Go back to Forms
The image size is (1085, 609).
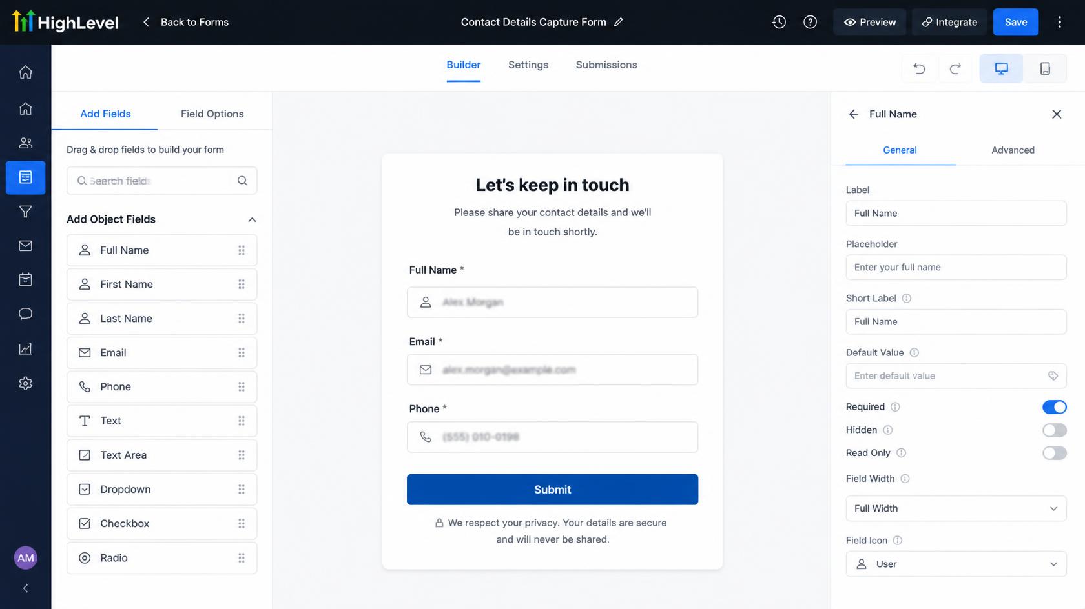186,22
